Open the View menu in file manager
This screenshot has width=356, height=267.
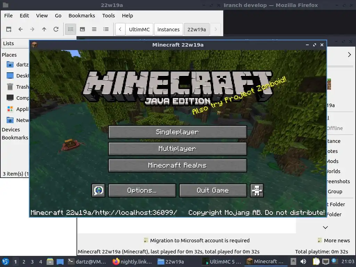(x=42, y=16)
